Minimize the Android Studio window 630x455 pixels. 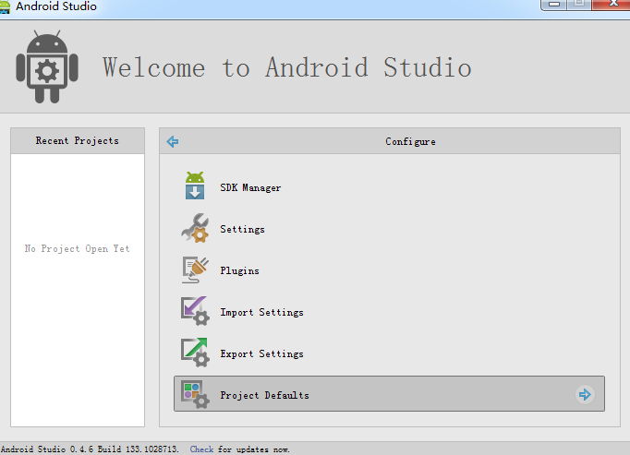[x=553, y=5]
